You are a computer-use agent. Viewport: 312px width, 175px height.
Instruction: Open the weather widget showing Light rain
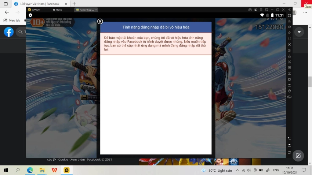217,170
